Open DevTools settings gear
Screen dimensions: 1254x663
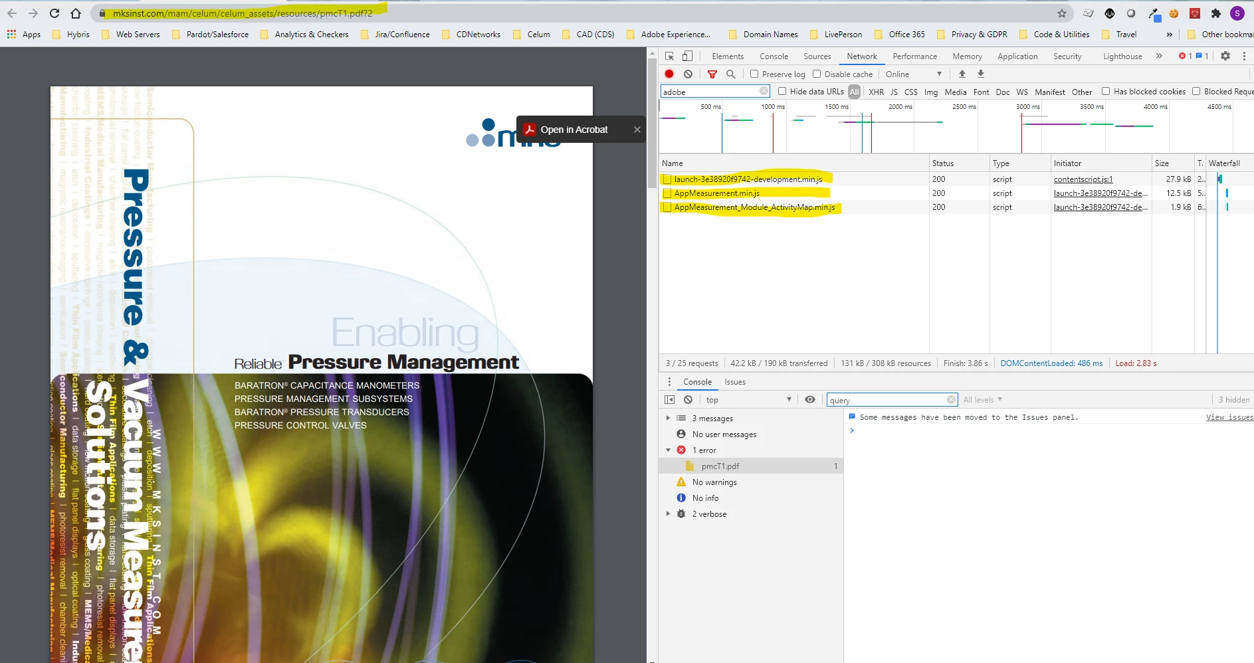click(1225, 56)
